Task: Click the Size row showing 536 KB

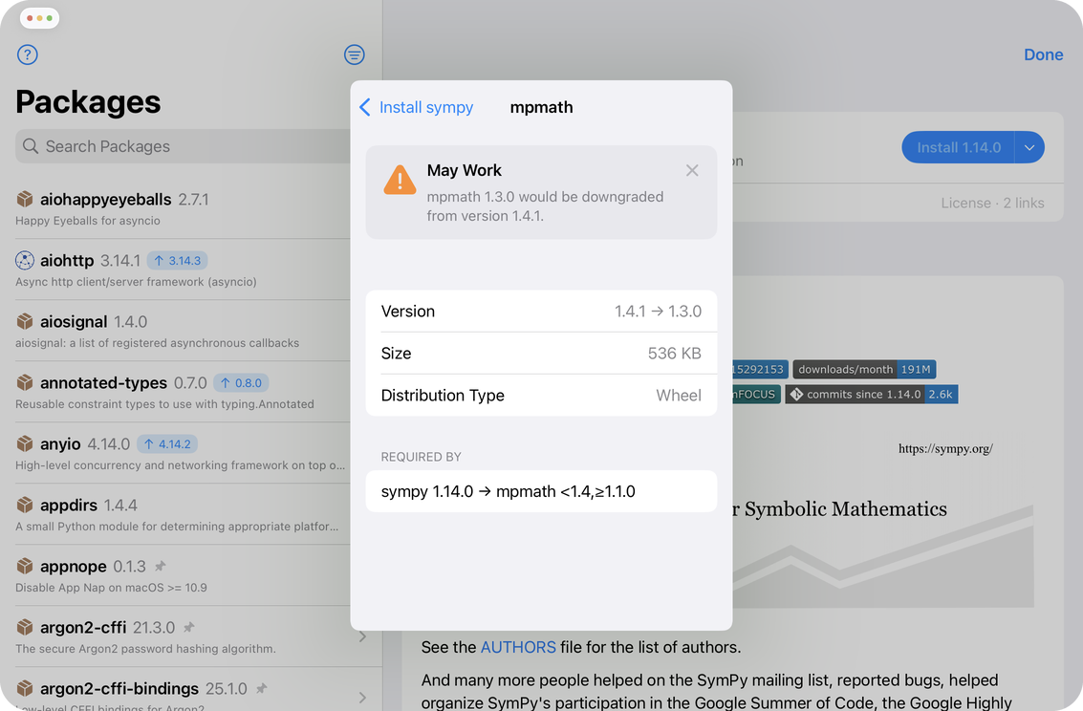Action: pyautogui.click(x=541, y=354)
